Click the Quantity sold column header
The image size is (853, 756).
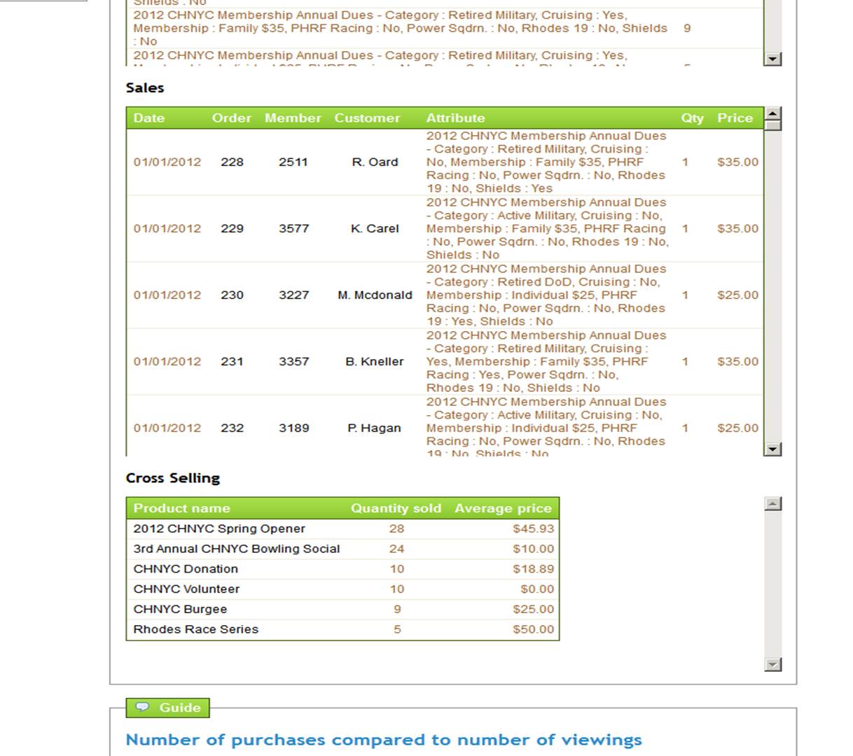396,508
